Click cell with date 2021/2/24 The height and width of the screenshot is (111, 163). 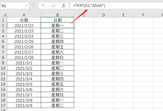[24, 36]
